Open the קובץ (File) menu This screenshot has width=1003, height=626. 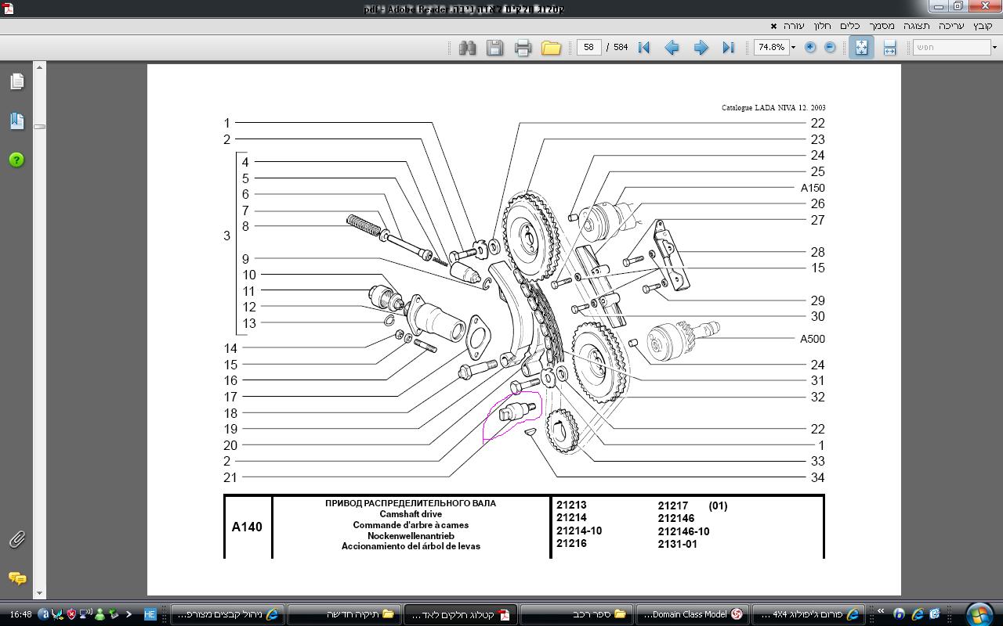pos(983,26)
